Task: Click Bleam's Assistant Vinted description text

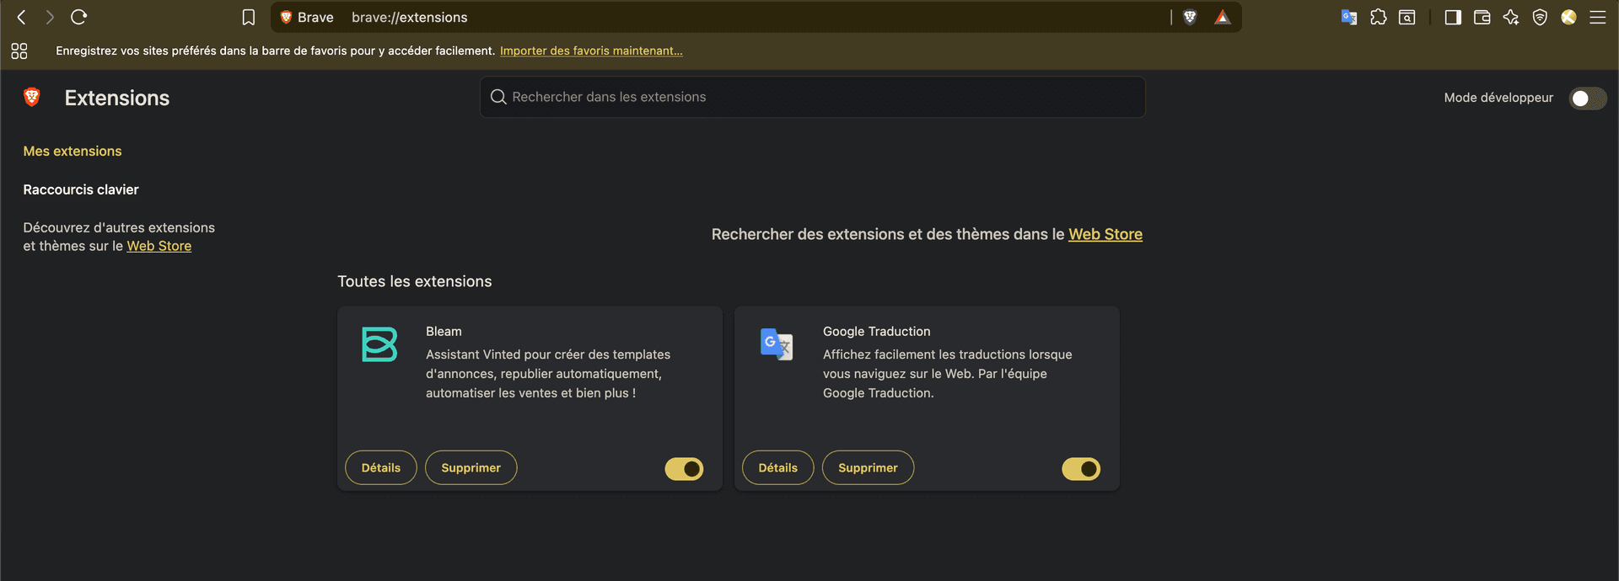Action: coord(548,374)
